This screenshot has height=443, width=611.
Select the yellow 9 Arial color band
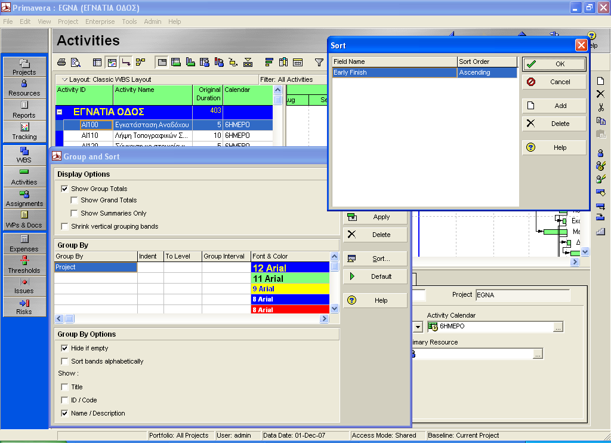tap(291, 289)
